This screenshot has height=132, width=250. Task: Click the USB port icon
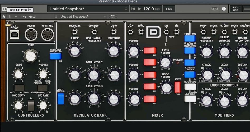pos(15,34)
